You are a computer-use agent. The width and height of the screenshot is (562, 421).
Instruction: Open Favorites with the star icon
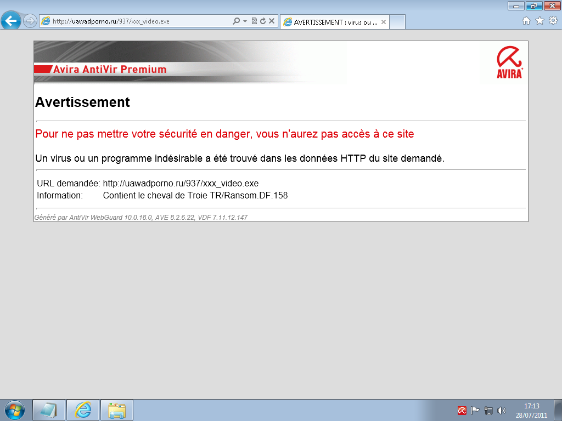540,21
